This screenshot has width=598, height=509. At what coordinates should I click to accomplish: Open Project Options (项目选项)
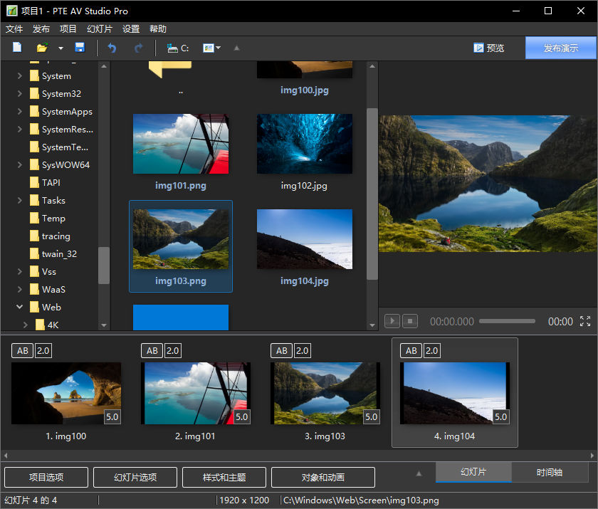pos(46,477)
